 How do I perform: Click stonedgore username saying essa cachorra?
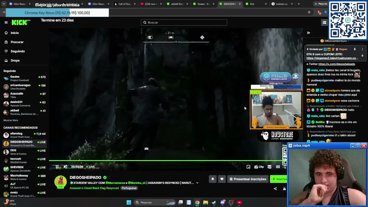click(x=332, y=101)
